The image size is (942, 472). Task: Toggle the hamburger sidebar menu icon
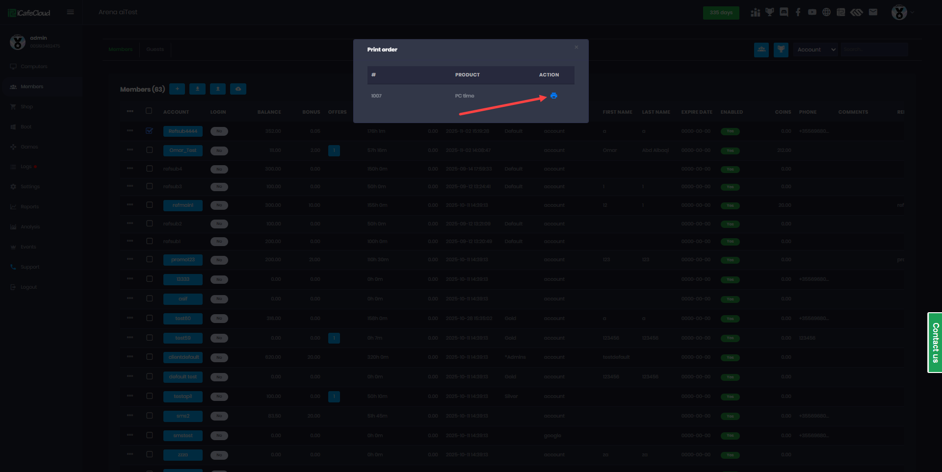pyautogui.click(x=71, y=12)
